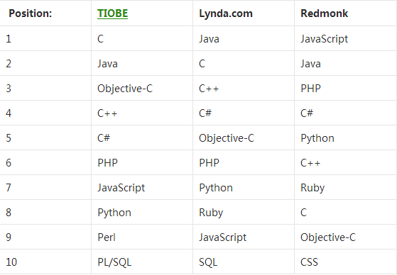Screen dimensions: 397x275
Task: Click the Position: column header
Action: click(x=30, y=13)
